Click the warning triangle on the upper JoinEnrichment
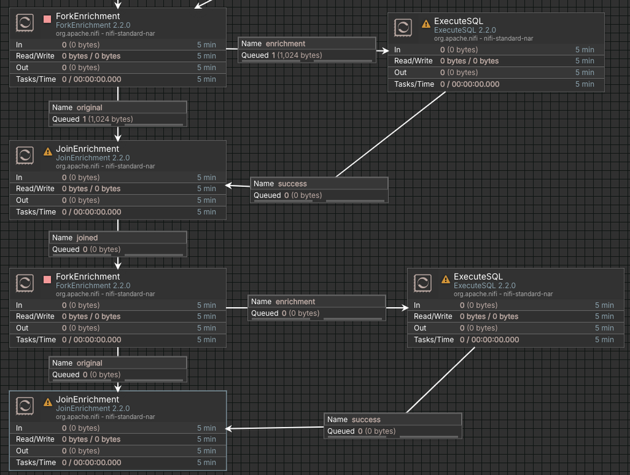The height and width of the screenshot is (475, 630). click(x=48, y=151)
